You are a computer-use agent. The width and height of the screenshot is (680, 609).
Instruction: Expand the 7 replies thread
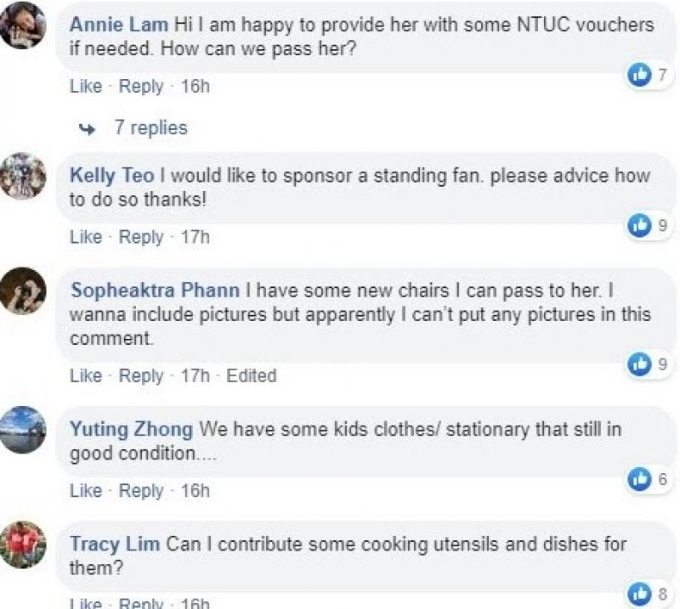pyautogui.click(x=150, y=128)
